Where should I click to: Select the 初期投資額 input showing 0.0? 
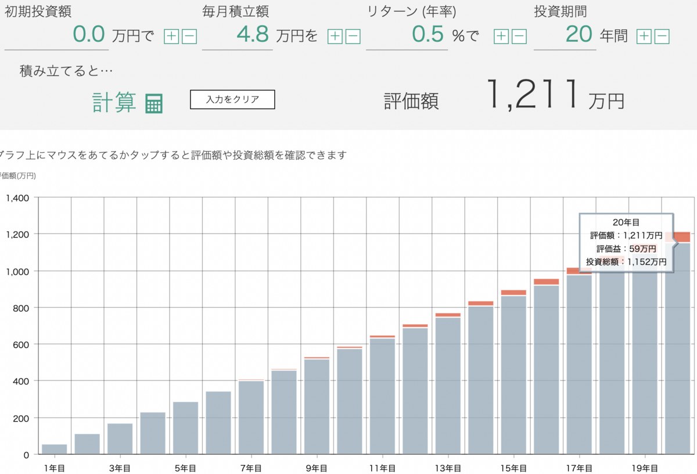click(x=56, y=36)
